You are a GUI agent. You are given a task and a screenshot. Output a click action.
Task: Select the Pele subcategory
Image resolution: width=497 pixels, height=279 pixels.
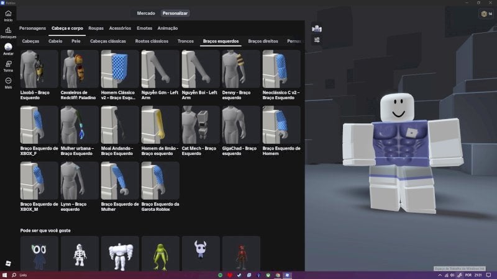point(76,41)
